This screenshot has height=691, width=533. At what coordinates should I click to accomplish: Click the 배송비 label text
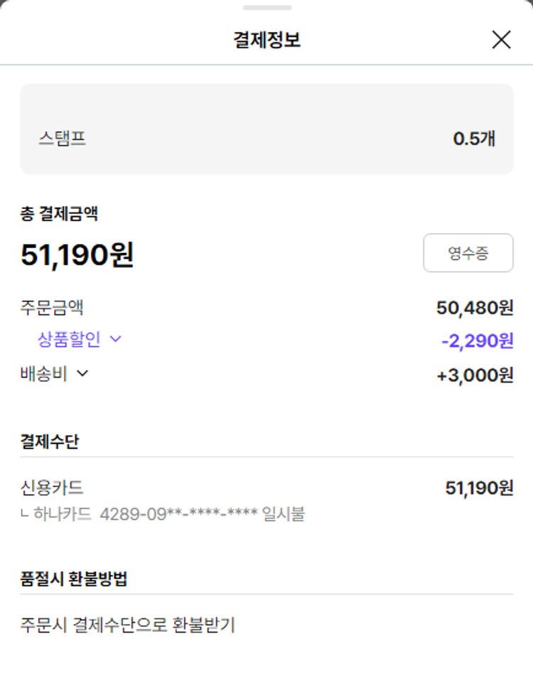[x=44, y=374]
